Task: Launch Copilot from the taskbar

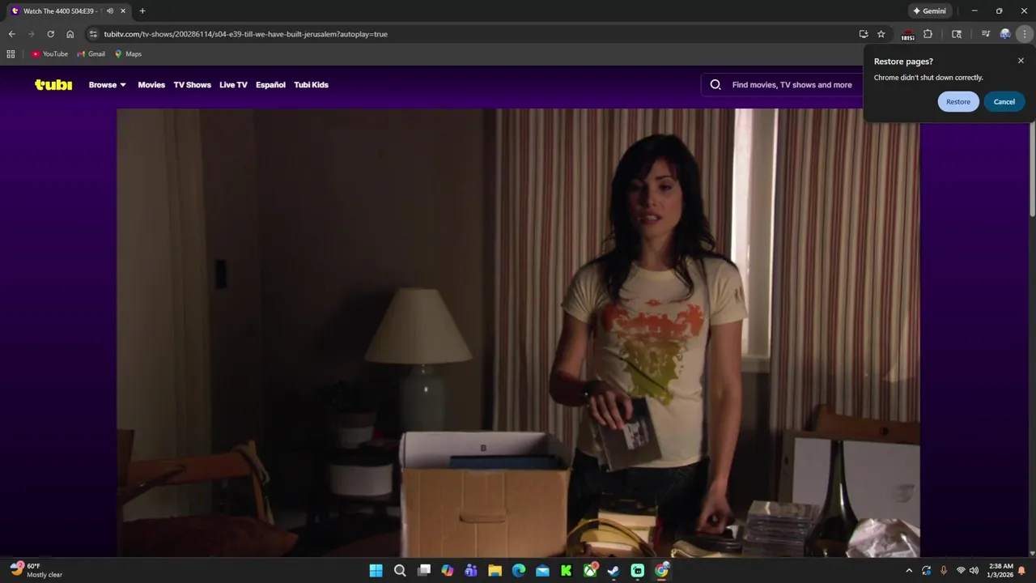Action: point(448,570)
